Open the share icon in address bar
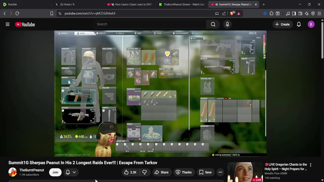The width and height of the screenshot is (324, 182). point(224,13)
